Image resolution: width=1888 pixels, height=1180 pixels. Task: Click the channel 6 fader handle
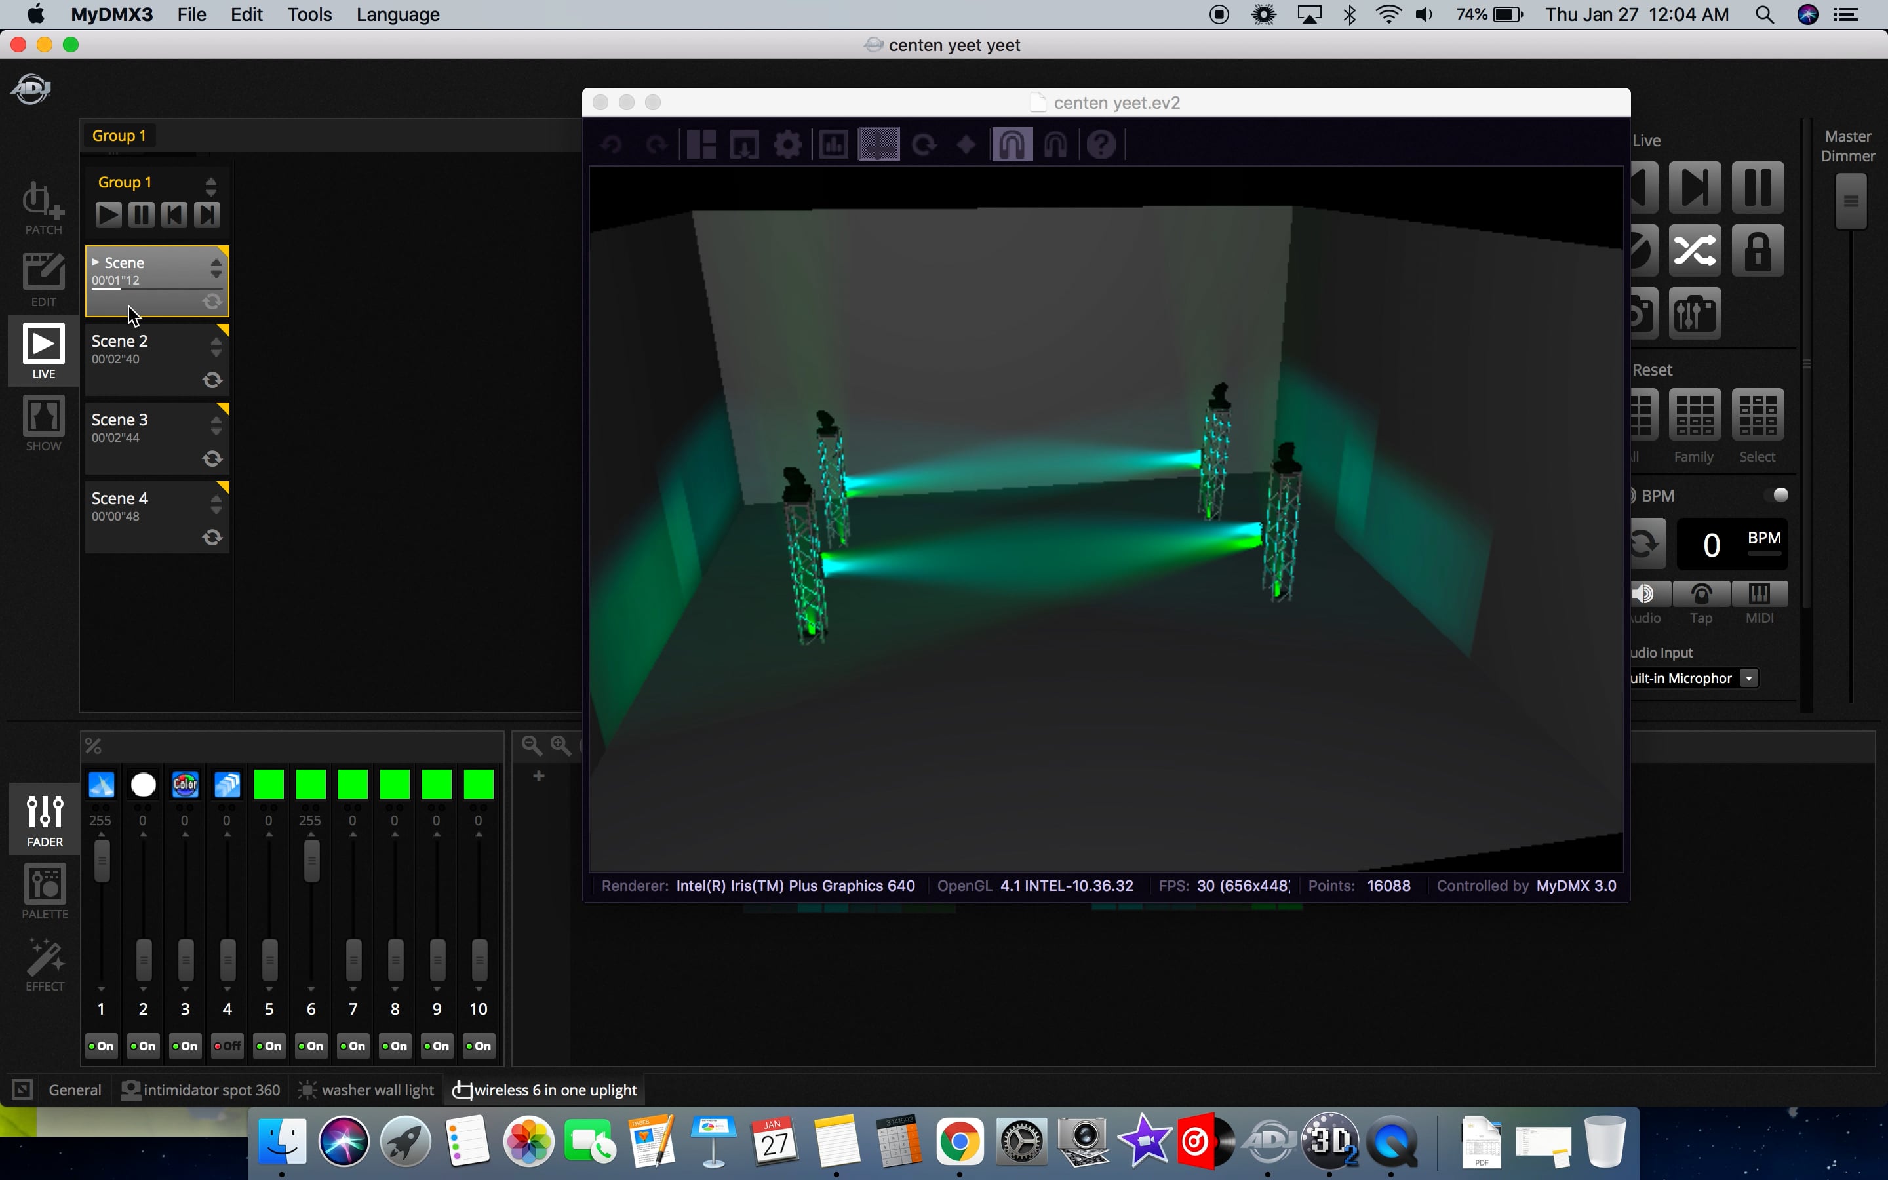coord(311,861)
